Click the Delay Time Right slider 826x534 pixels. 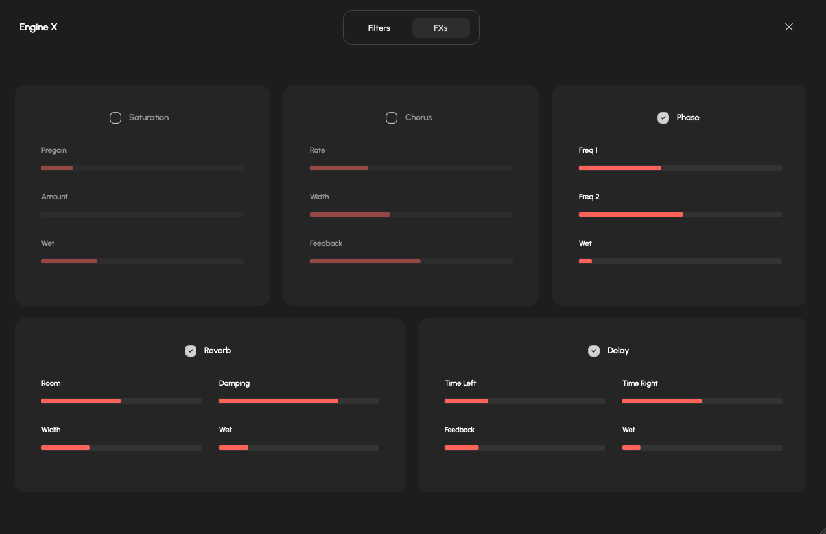[x=702, y=401]
